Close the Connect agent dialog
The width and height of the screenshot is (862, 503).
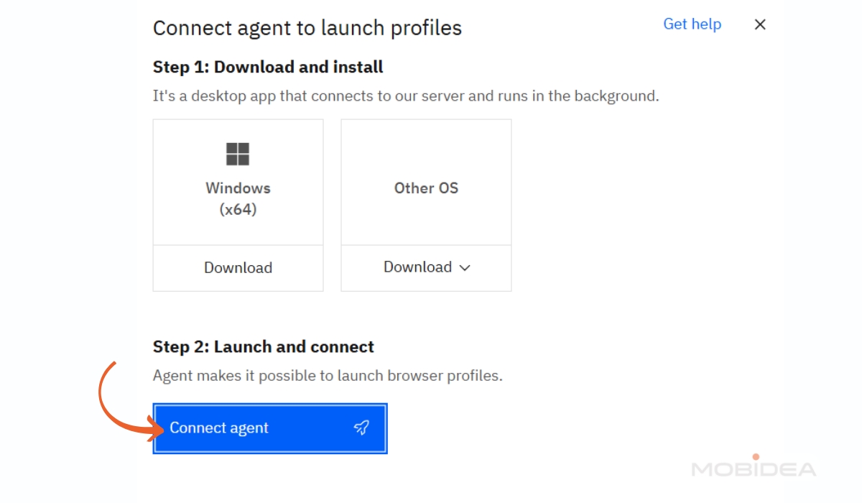tap(759, 24)
